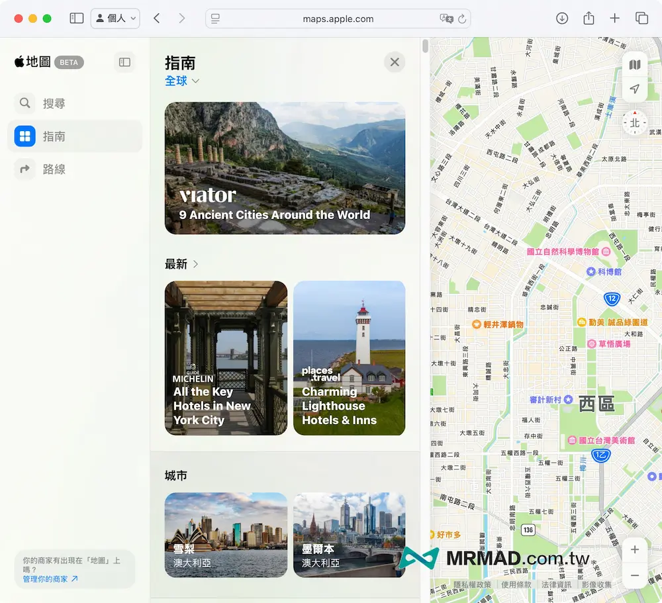Click the maps.apple.com address field
This screenshot has width=662, height=603.
(338, 19)
